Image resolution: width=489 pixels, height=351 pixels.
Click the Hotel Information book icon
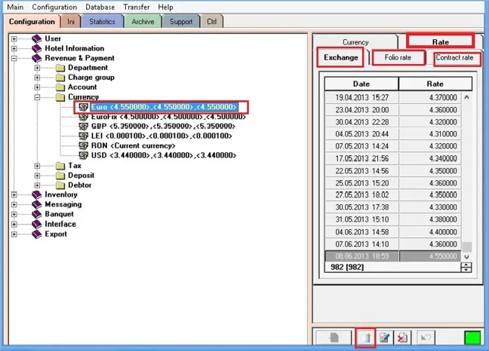click(37, 48)
